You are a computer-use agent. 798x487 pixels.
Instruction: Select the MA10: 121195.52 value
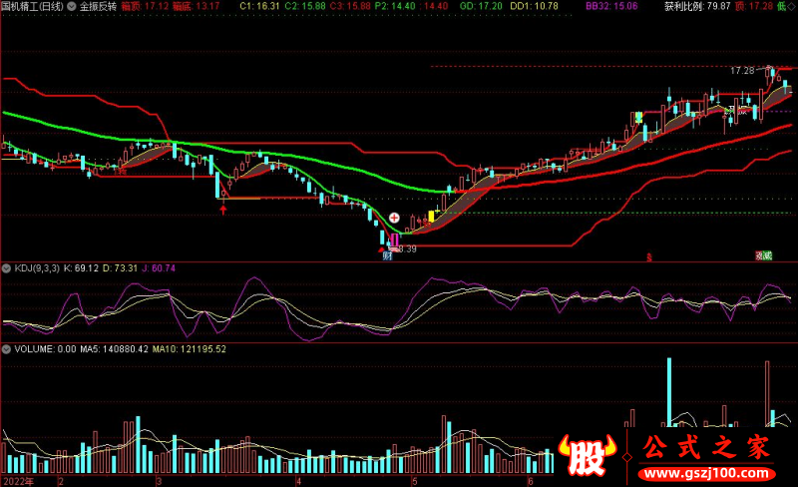pyautogui.click(x=190, y=349)
